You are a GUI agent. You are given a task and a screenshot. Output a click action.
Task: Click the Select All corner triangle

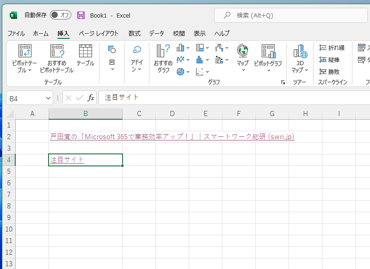[10, 114]
